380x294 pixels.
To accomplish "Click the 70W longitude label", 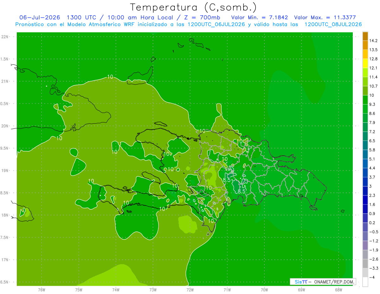I will pos(264,290).
